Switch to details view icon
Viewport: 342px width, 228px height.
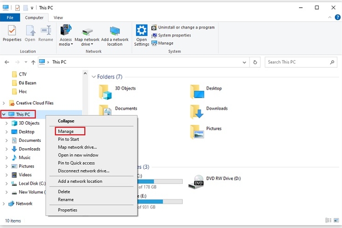pos(328,221)
